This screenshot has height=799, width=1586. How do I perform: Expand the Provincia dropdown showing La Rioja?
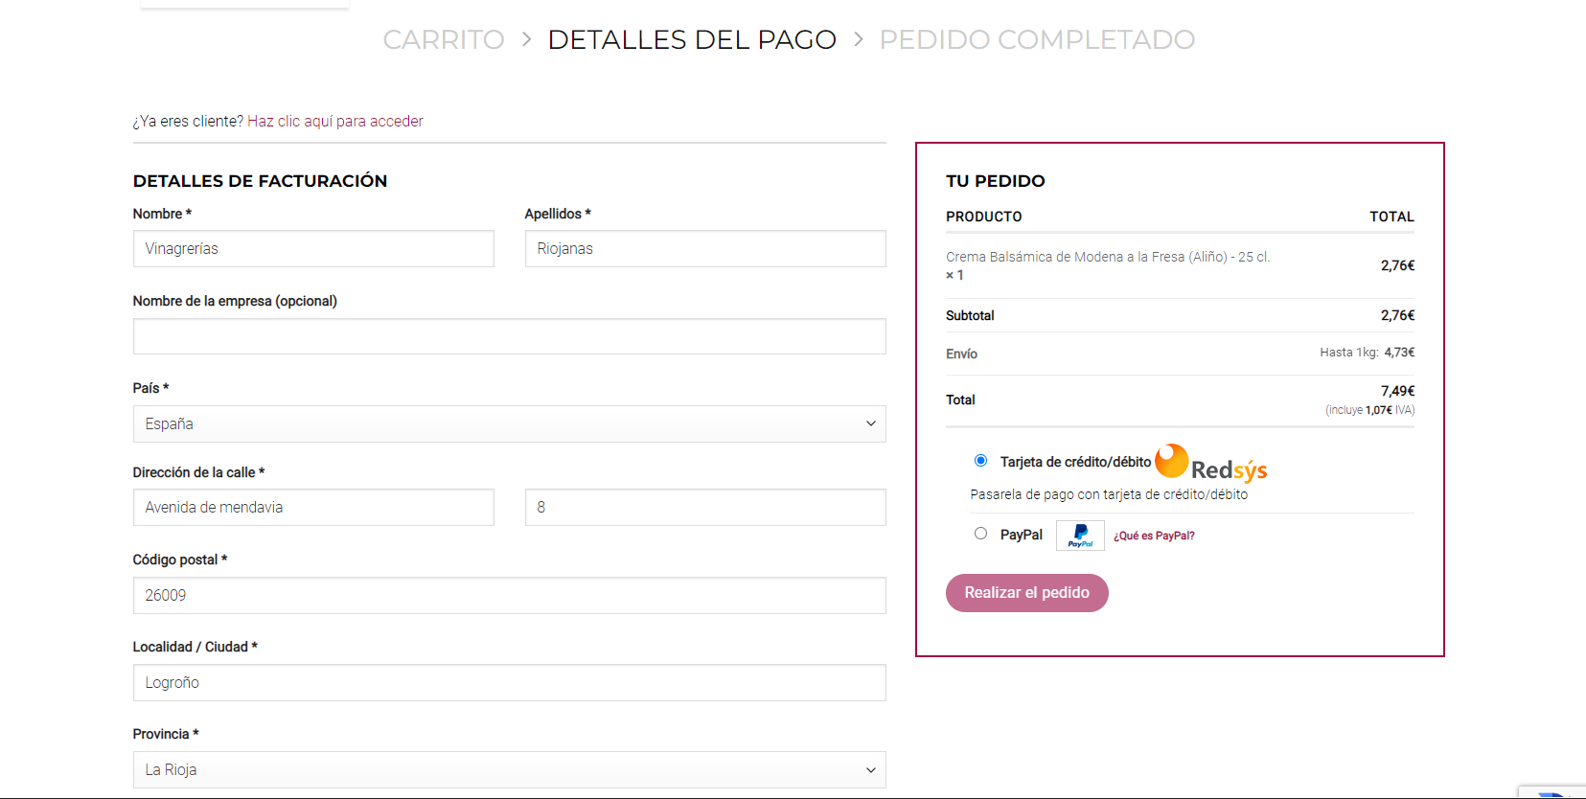click(509, 770)
